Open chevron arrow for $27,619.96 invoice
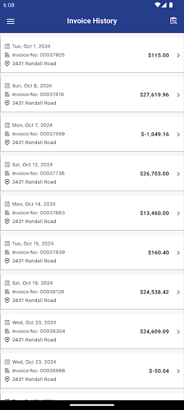Screen dimensions: 184x410 tap(178, 95)
